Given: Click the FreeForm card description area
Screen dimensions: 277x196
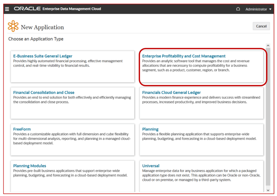Looking at the screenshot, I should pos(72,139).
